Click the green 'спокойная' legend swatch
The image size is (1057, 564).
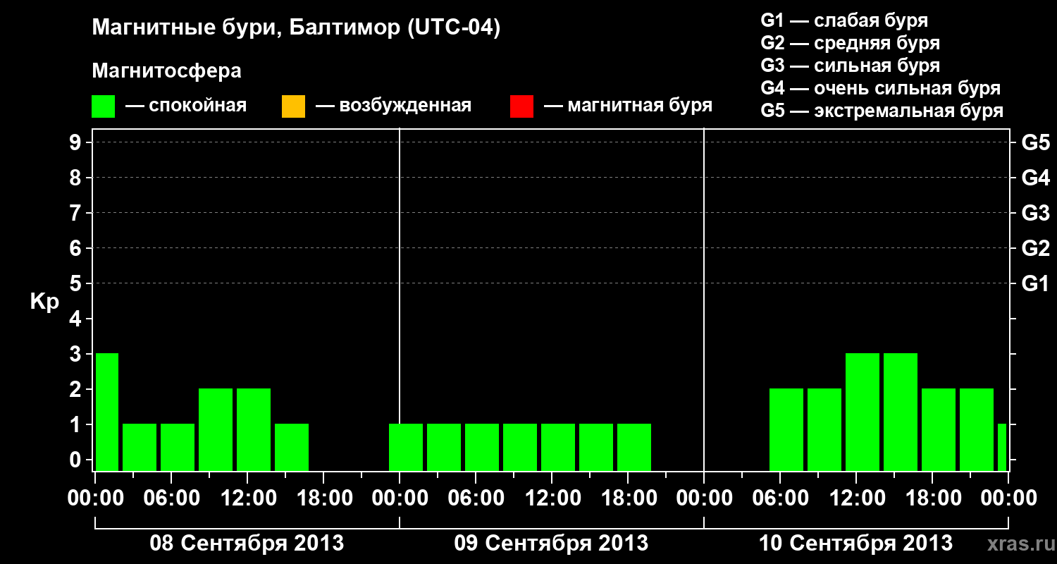tap(104, 106)
